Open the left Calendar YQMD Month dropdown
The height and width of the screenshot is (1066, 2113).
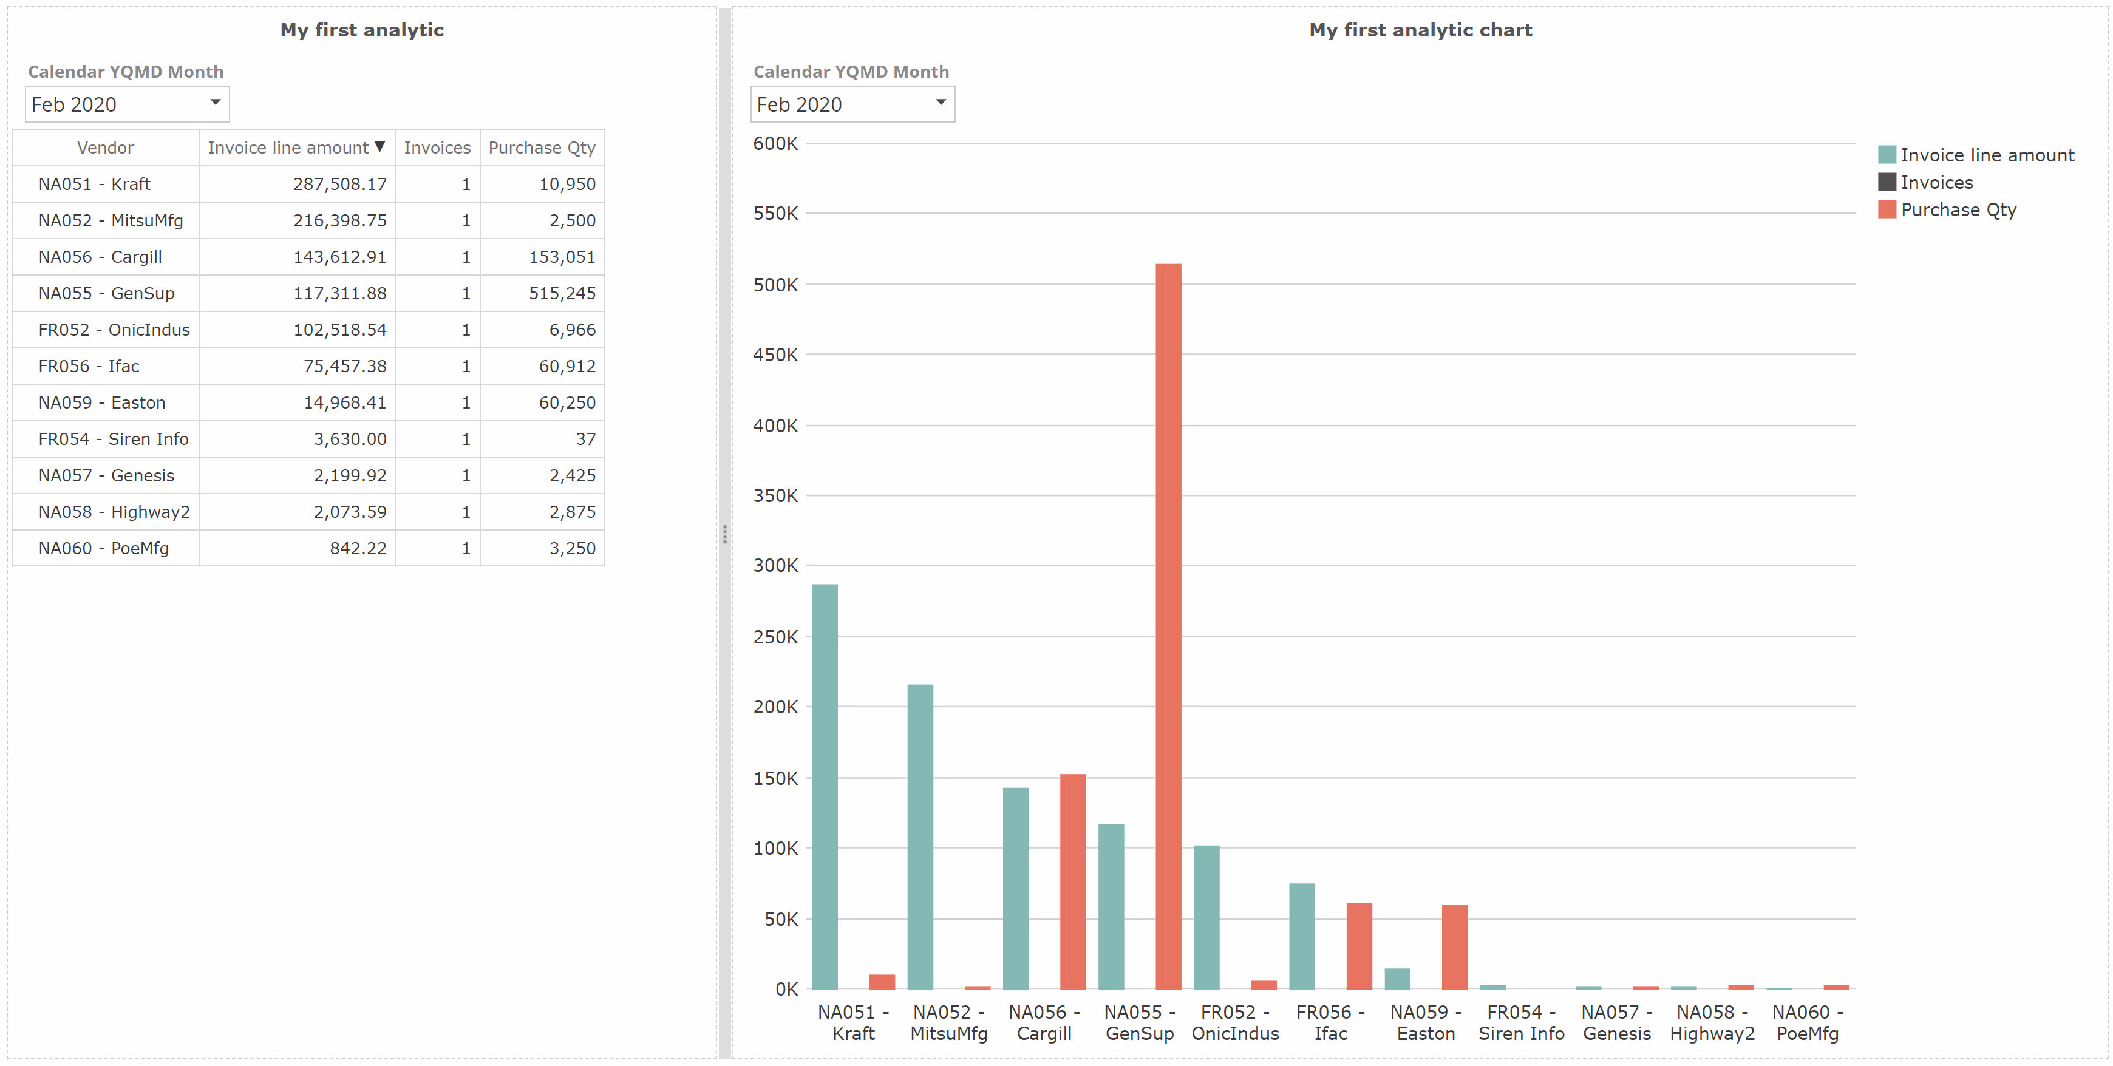coord(126,104)
